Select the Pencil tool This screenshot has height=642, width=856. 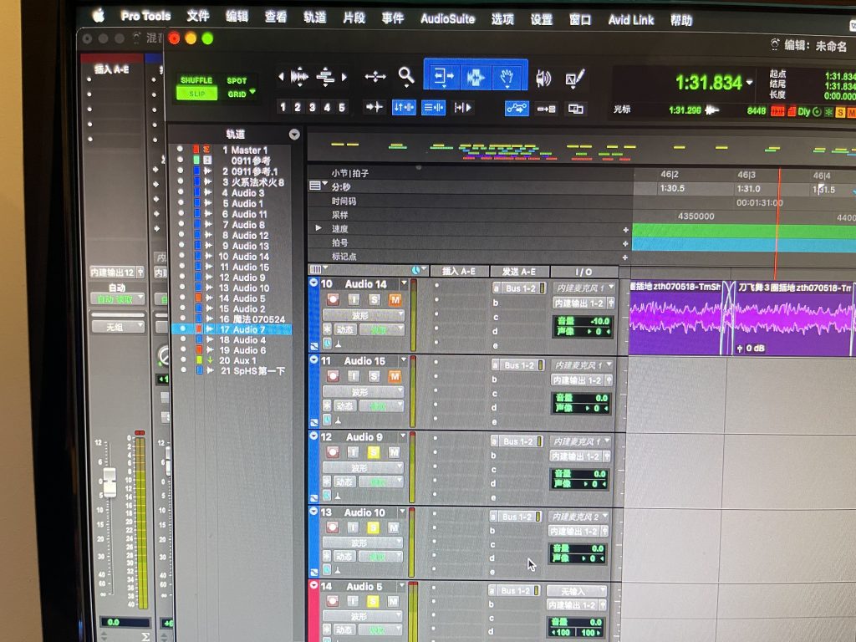coord(575,79)
